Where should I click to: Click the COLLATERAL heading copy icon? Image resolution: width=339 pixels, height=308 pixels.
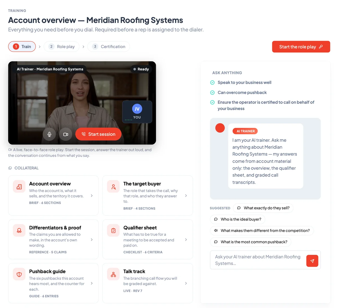coord(10,168)
